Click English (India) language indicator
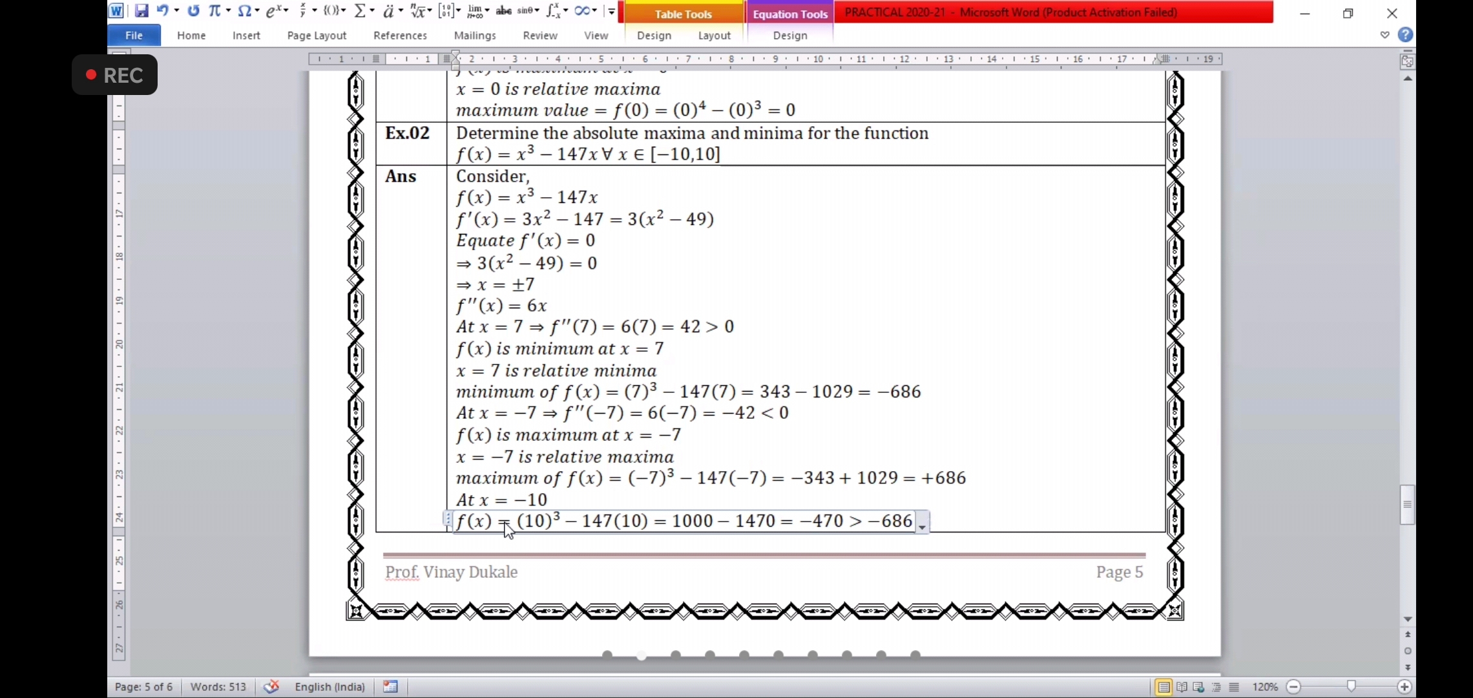This screenshot has height=698, width=1473. click(x=329, y=687)
